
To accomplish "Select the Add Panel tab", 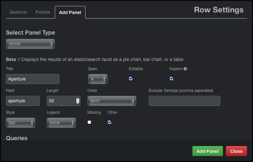I will (x=70, y=12).
